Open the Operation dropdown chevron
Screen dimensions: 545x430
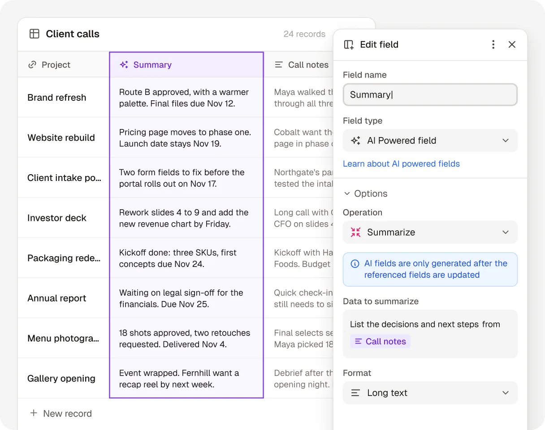coord(506,232)
